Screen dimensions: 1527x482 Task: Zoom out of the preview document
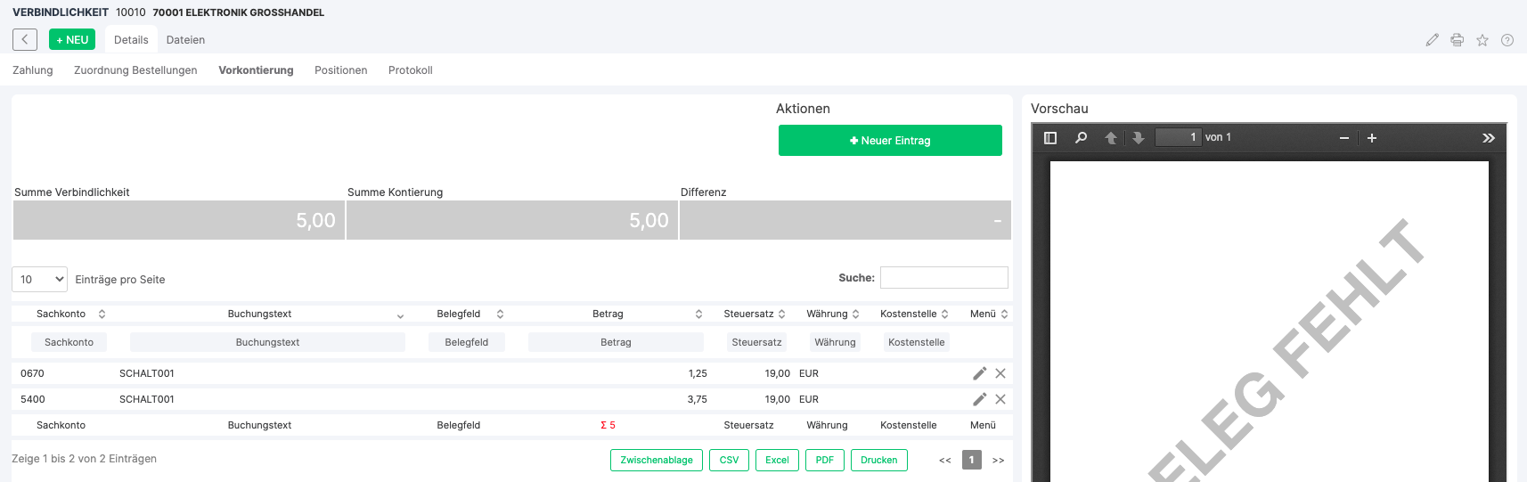click(1344, 138)
